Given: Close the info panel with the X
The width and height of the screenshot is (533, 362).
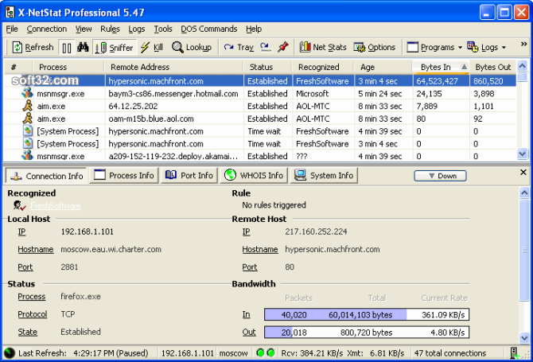Looking at the screenshot, I should pyautogui.click(x=523, y=173).
